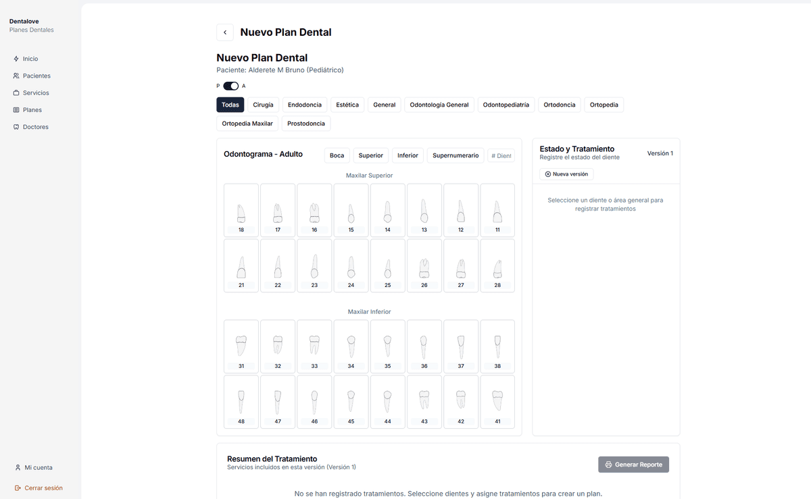Select tooth 25 in odontogram
811x499 pixels.
pyautogui.click(x=387, y=265)
